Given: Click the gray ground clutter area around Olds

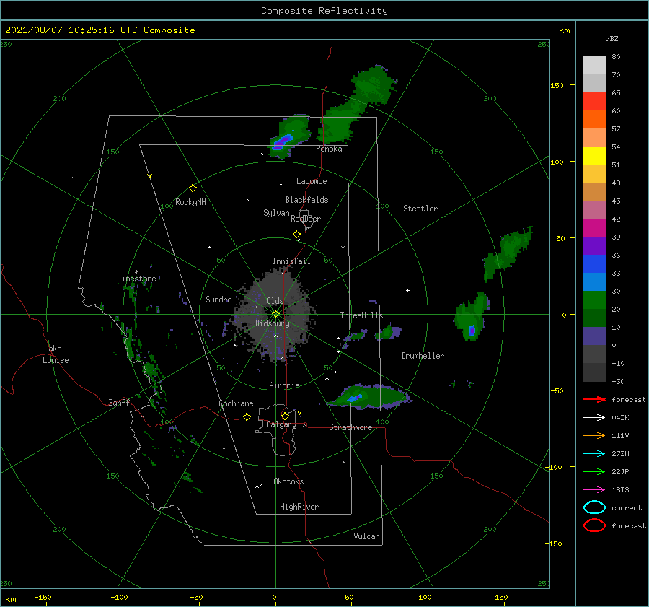Looking at the screenshot, I should pos(273,315).
